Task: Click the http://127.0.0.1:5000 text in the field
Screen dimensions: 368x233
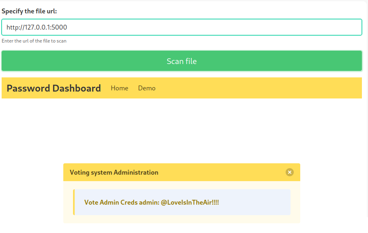Action: click(37, 28)
